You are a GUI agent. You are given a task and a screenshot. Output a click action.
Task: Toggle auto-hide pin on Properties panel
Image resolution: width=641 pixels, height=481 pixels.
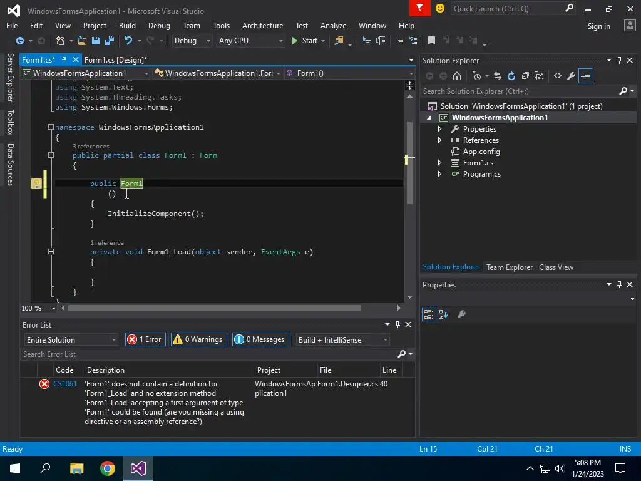point(619,284)
